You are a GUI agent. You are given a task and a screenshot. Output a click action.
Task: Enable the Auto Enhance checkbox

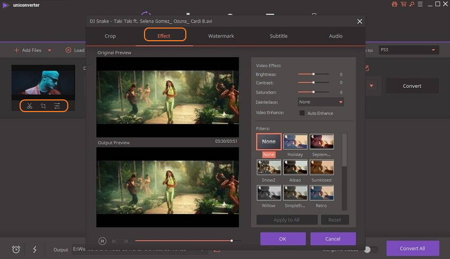click(x=302, y=113)
